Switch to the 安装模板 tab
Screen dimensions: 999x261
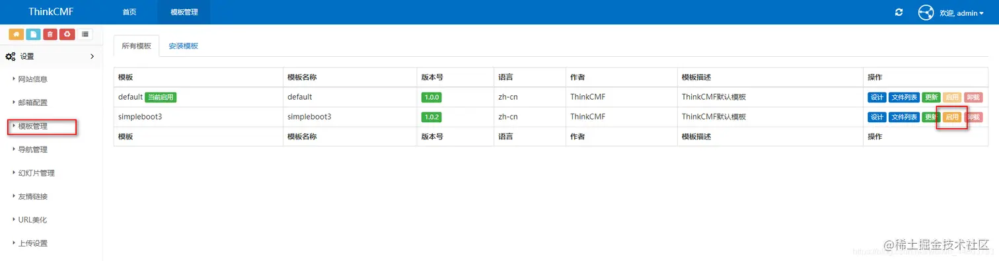click(x=183, y=46)
